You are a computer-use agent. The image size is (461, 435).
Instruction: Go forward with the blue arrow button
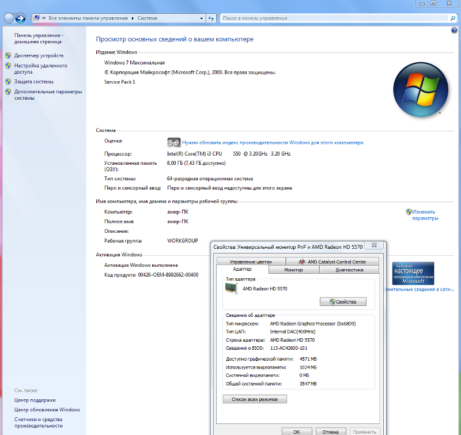[x=20, y=18]
